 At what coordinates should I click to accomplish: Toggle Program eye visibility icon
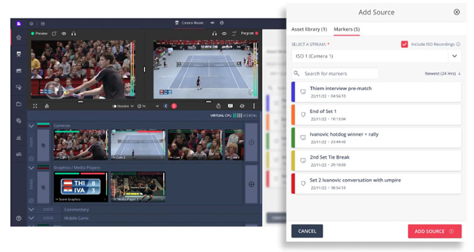point(224,33)
